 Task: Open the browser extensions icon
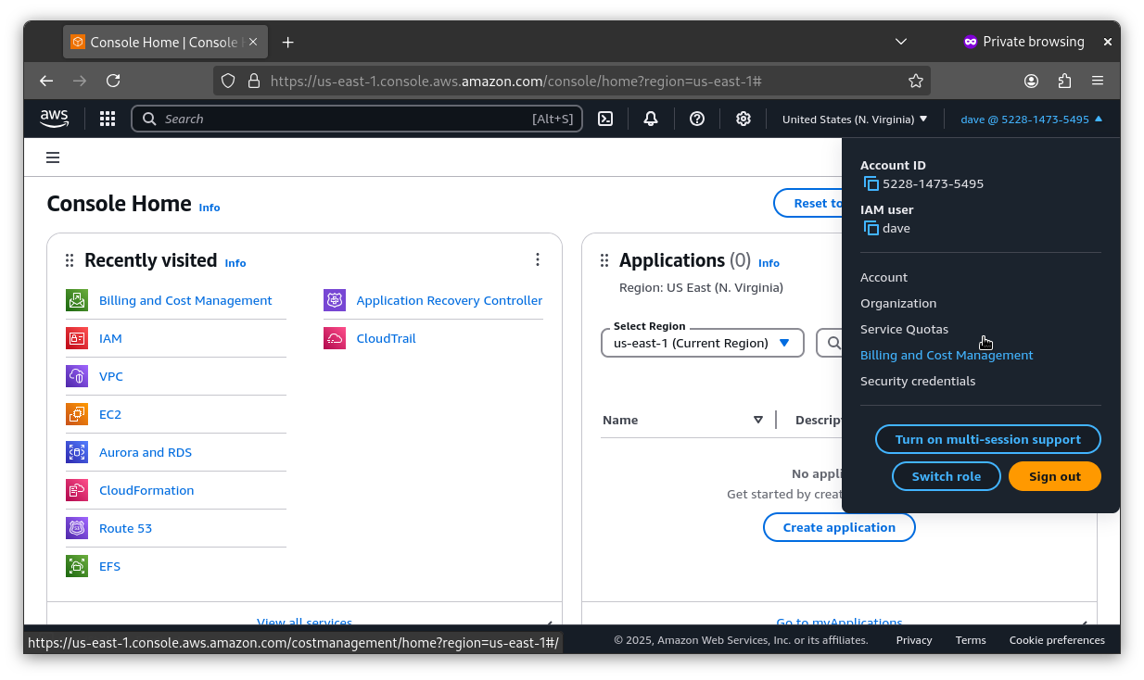(x=1064, y=81)
